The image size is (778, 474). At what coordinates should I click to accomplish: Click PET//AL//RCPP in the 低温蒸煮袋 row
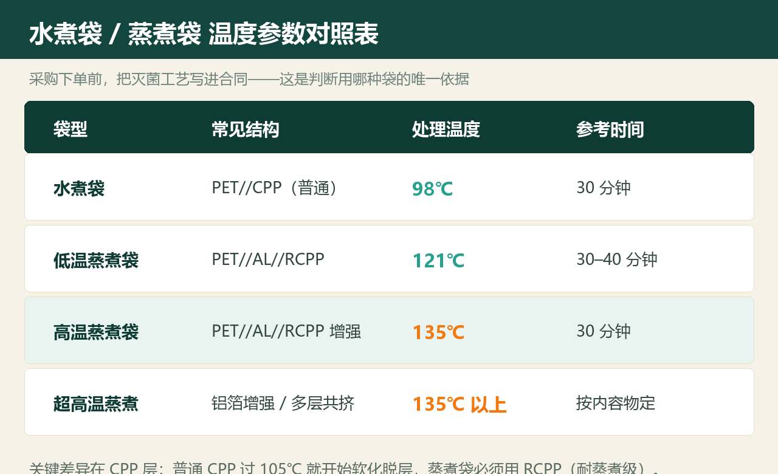tap(268, 259)
